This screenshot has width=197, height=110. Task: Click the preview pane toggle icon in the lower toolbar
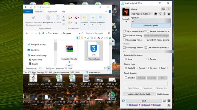tap(78, 38)
